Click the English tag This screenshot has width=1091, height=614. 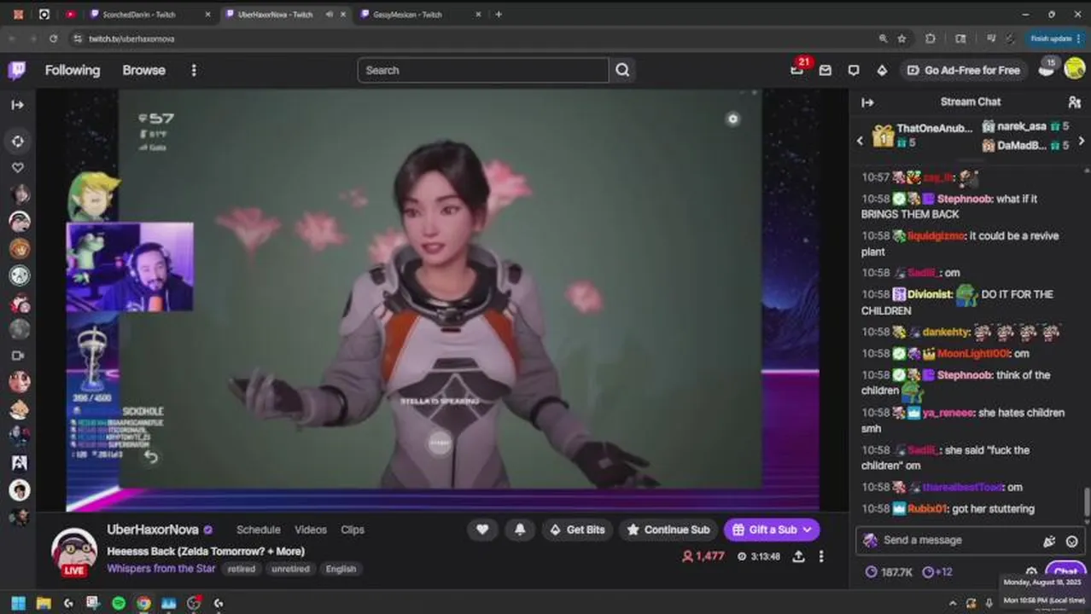pyautogui.click(x=341, y=569)
